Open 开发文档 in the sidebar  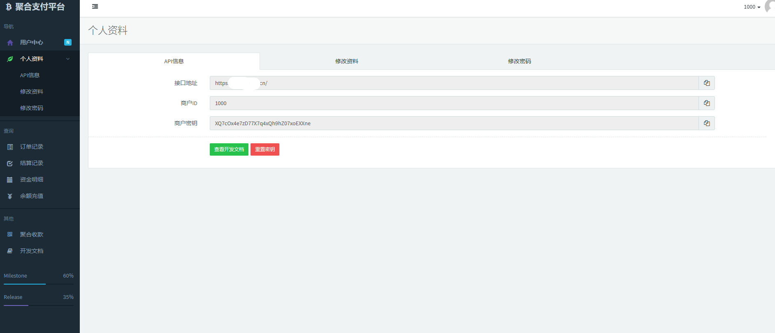coord(32,251)
